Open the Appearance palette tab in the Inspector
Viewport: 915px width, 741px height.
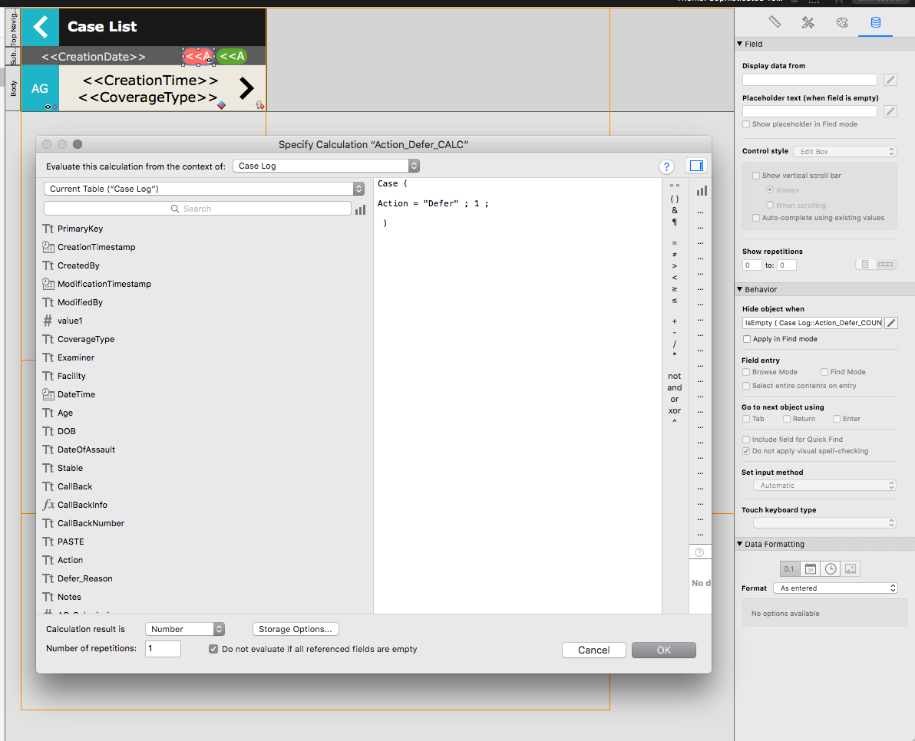[841, 23]
